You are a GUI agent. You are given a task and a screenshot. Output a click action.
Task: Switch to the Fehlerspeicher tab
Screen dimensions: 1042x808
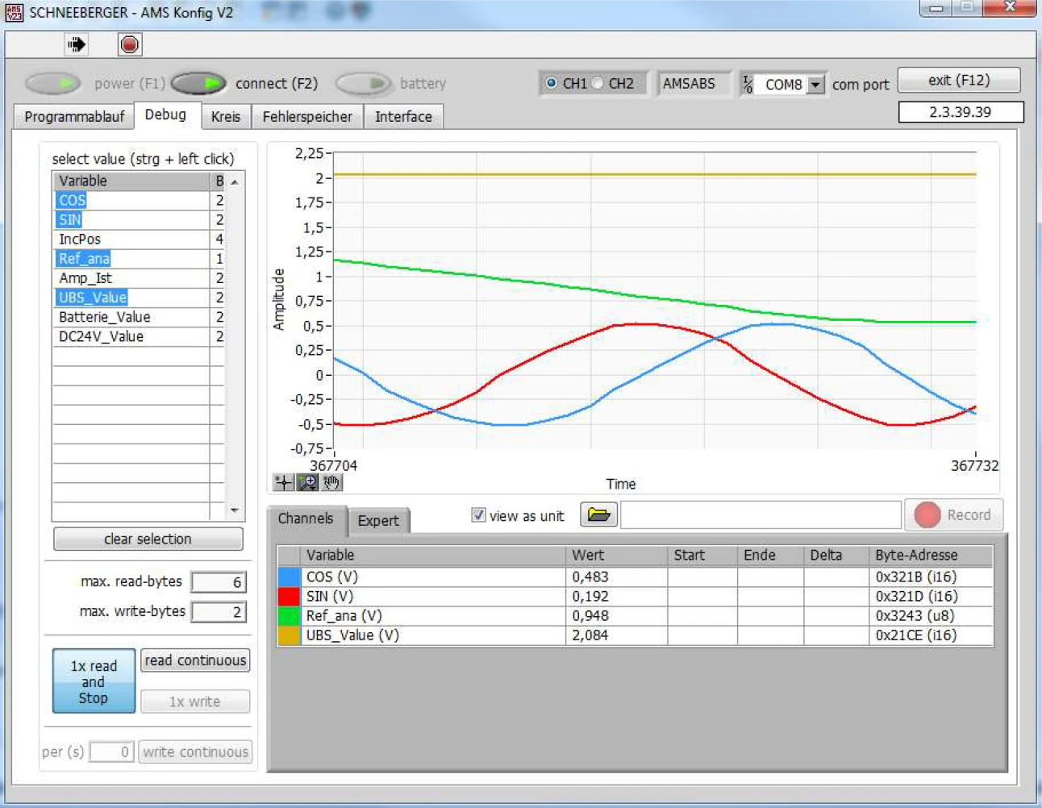(306, 117)
